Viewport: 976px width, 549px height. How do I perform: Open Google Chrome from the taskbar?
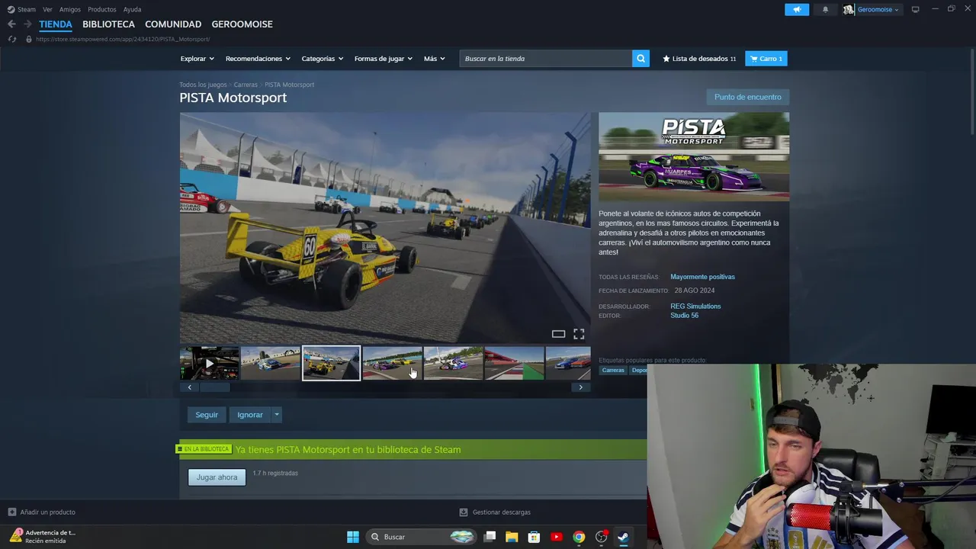pyautogui.click(x=579, y=537)
